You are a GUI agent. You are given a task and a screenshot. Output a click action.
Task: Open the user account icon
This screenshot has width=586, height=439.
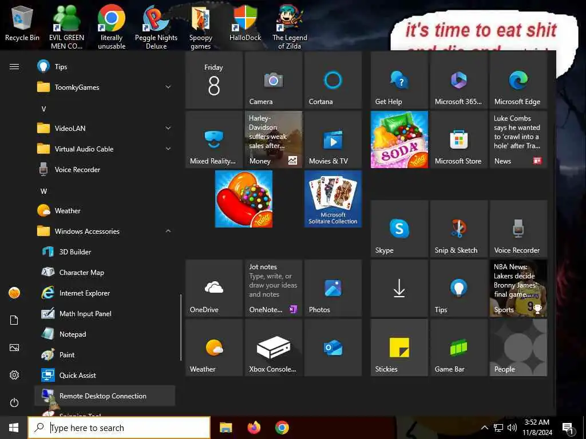coord(14,293)
